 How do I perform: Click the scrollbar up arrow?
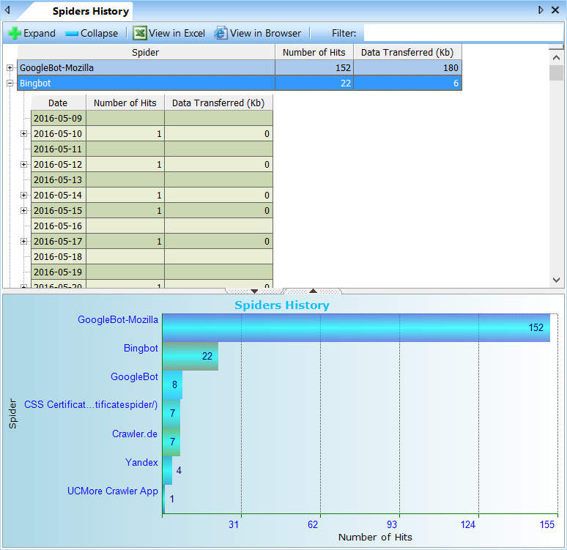556,58
